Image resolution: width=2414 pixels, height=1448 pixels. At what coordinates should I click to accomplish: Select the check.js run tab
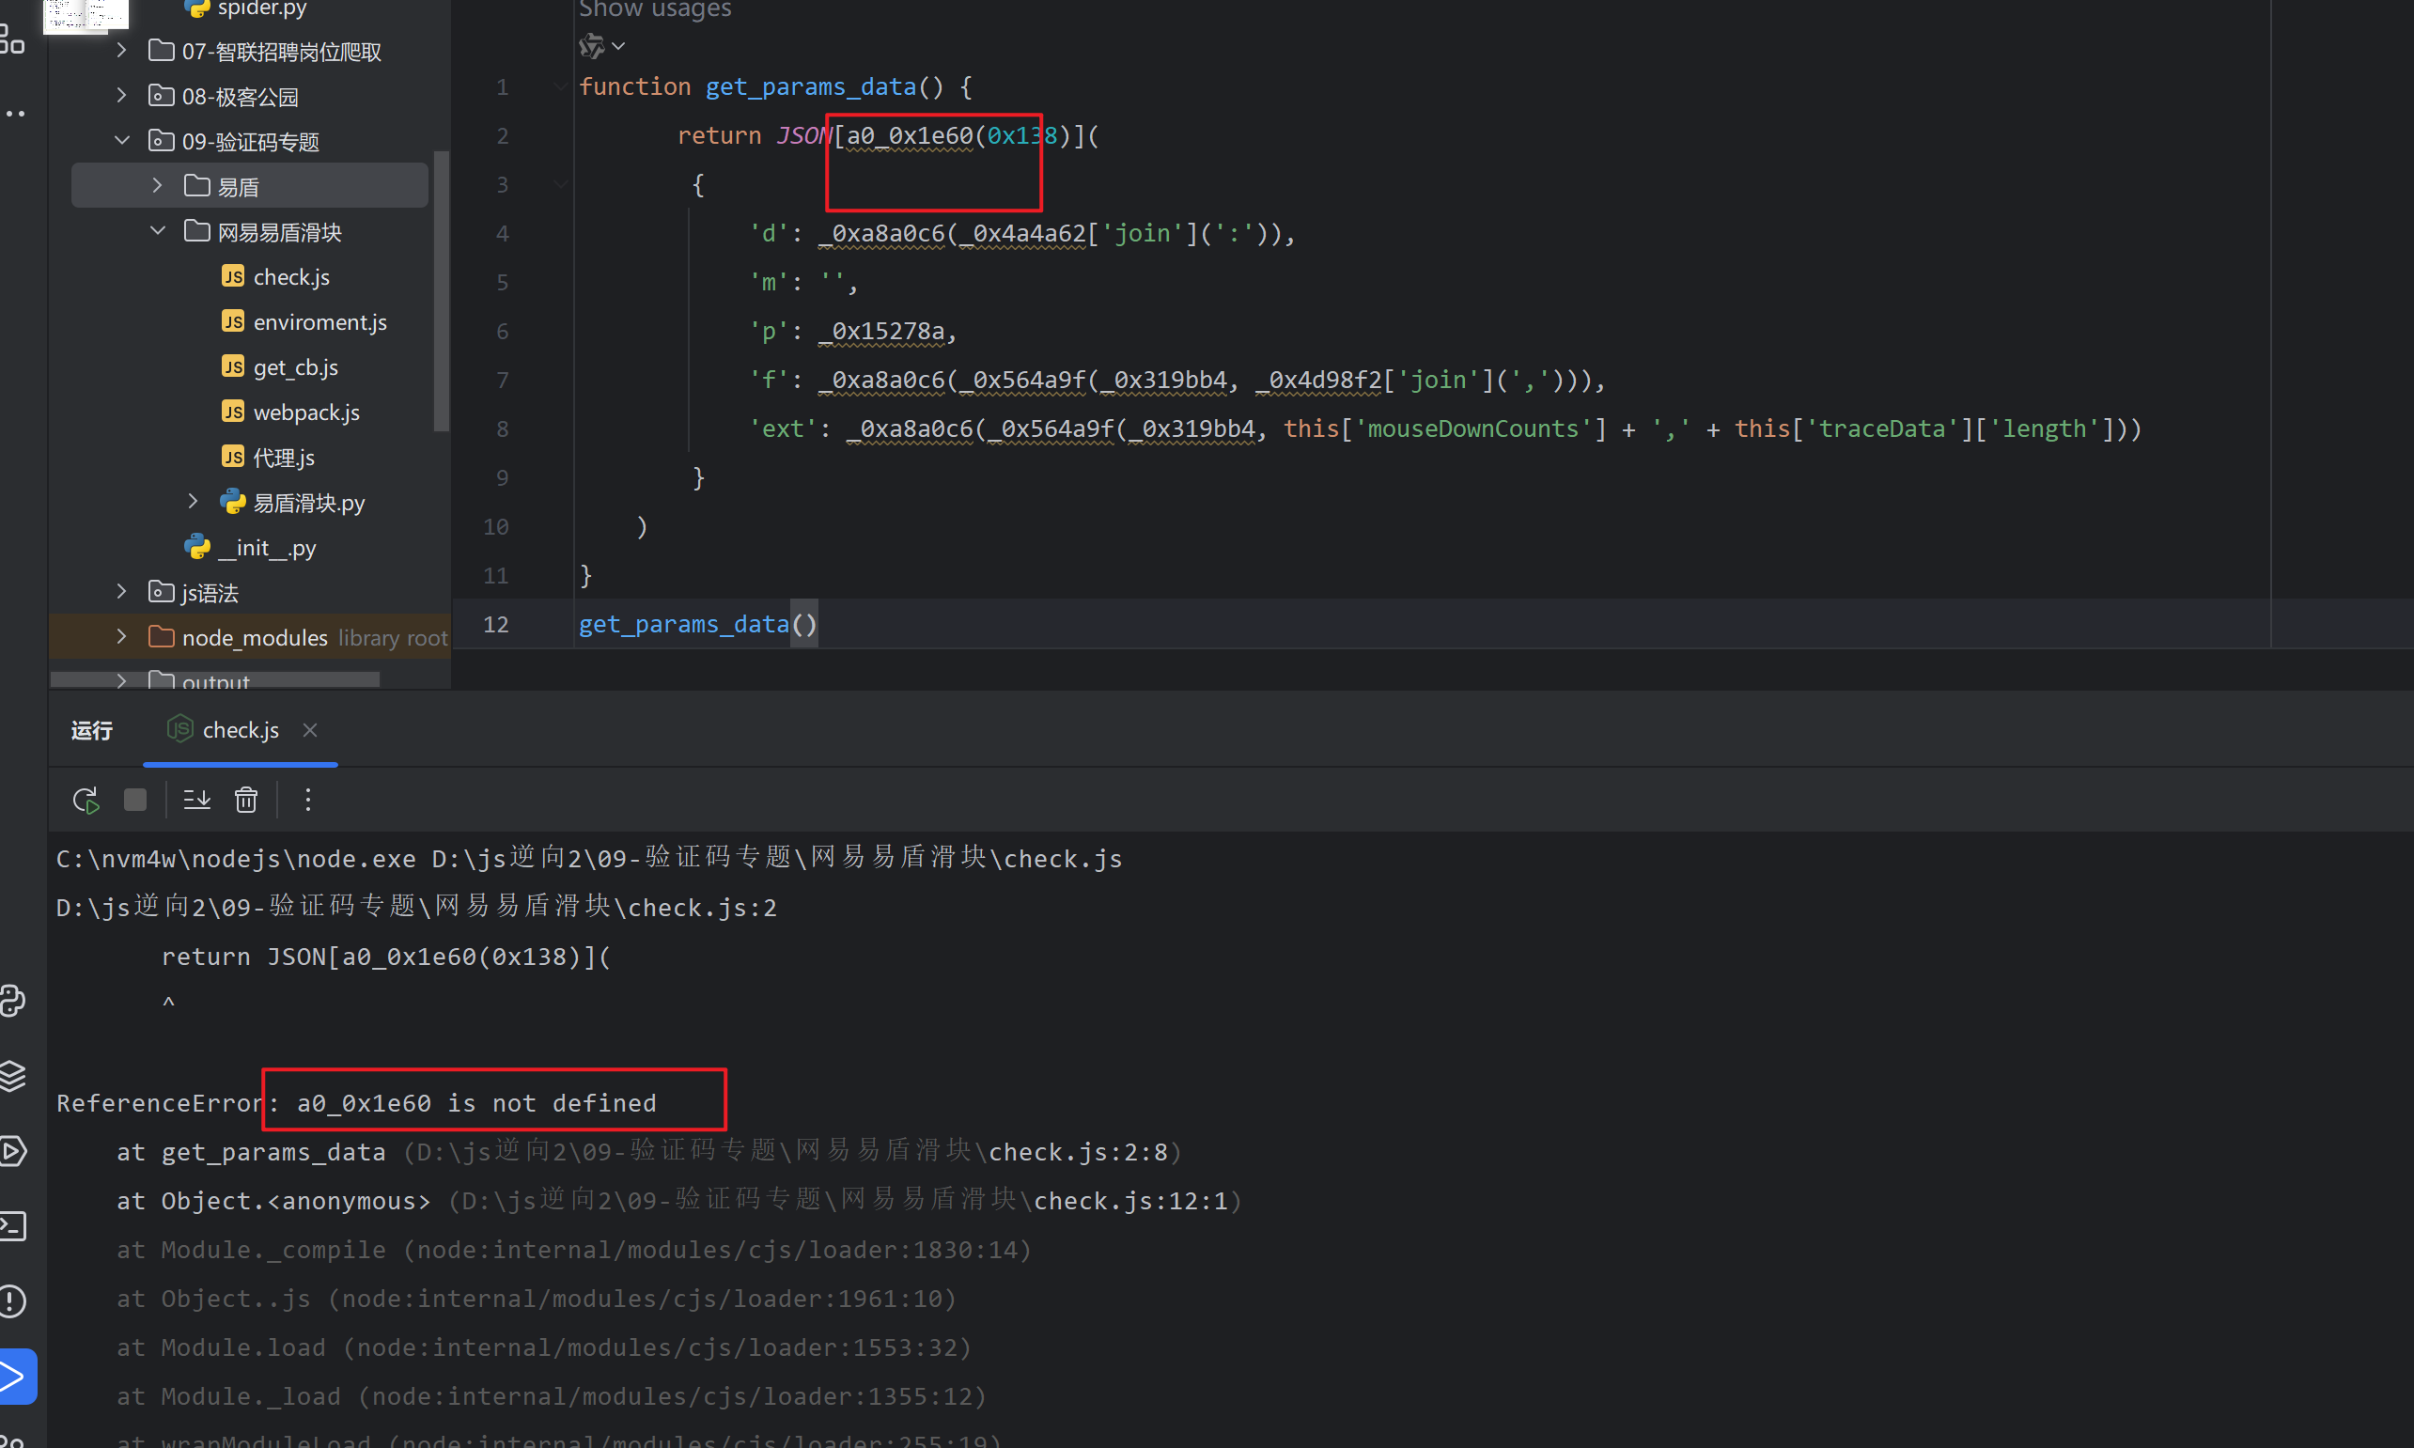point(240,730)
